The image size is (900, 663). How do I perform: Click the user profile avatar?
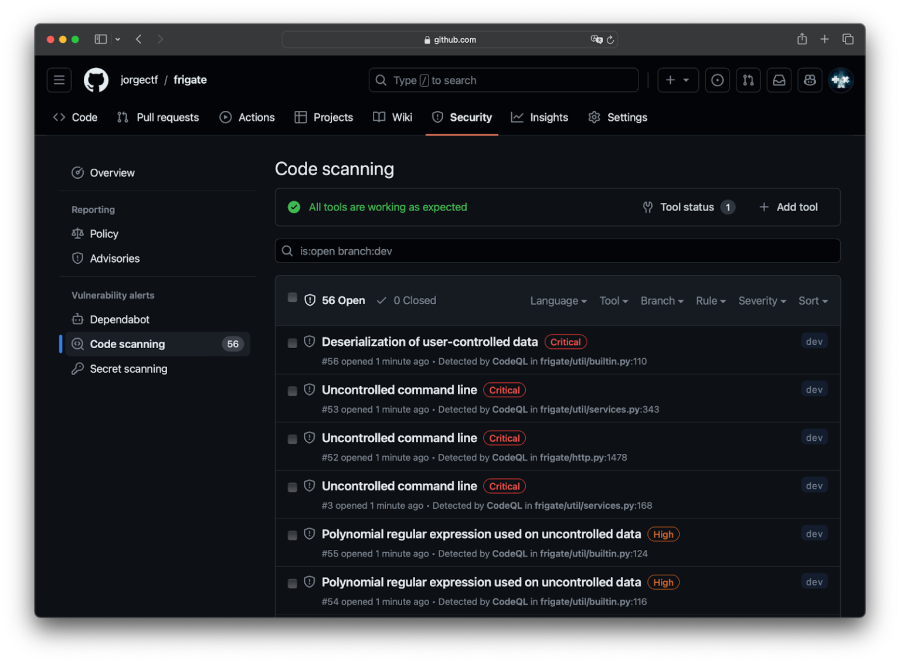(840, 80)
